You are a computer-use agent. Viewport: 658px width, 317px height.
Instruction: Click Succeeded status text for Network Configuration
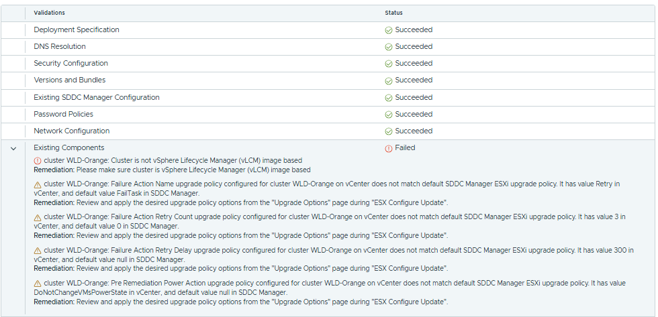point(414,131)
